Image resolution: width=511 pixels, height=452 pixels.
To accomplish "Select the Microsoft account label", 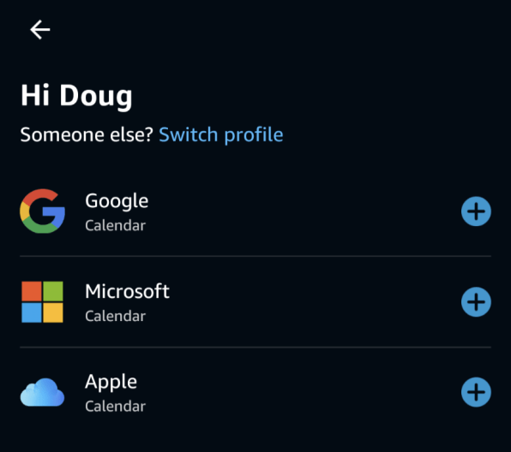I will (x=127, y=291).
